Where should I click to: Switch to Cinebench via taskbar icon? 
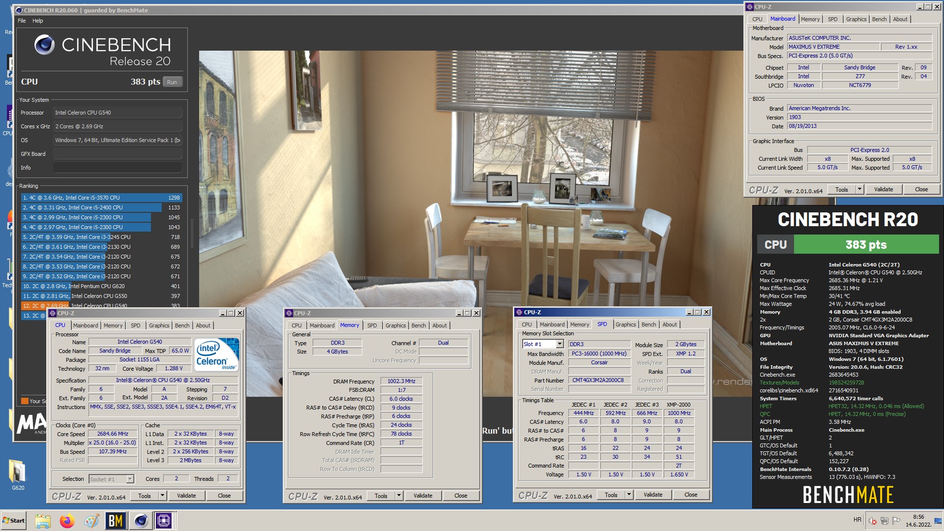point(141,521)
